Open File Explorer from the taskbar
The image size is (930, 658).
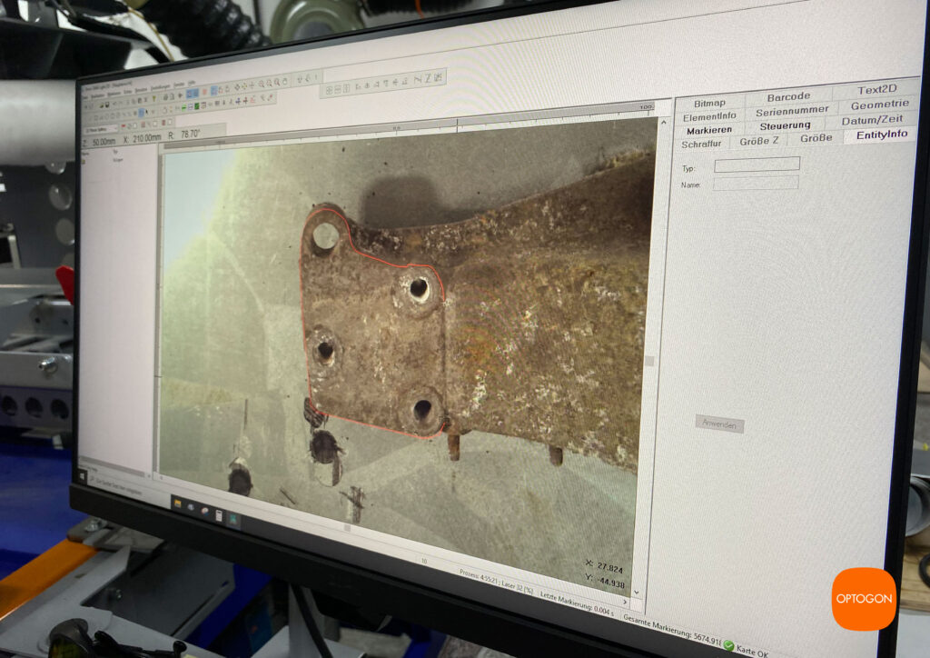click(x=178, y=503)
